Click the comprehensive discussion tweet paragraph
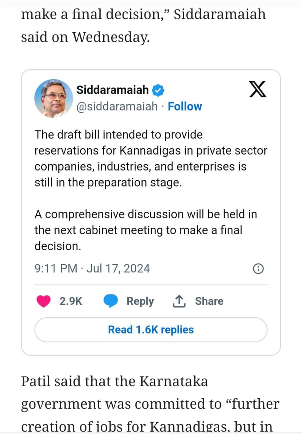 coord(146,230)
